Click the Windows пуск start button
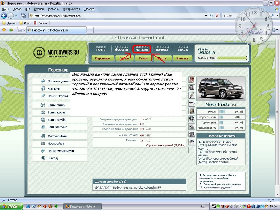This screenshot has height=210, width=280. point(11,206)
